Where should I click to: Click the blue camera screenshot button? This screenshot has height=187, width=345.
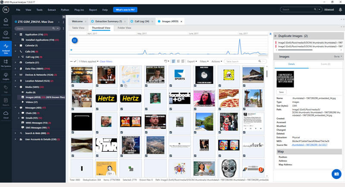pos(336,174)
